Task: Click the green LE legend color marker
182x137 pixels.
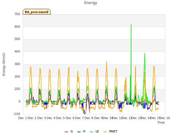Action: click(91, 132)
